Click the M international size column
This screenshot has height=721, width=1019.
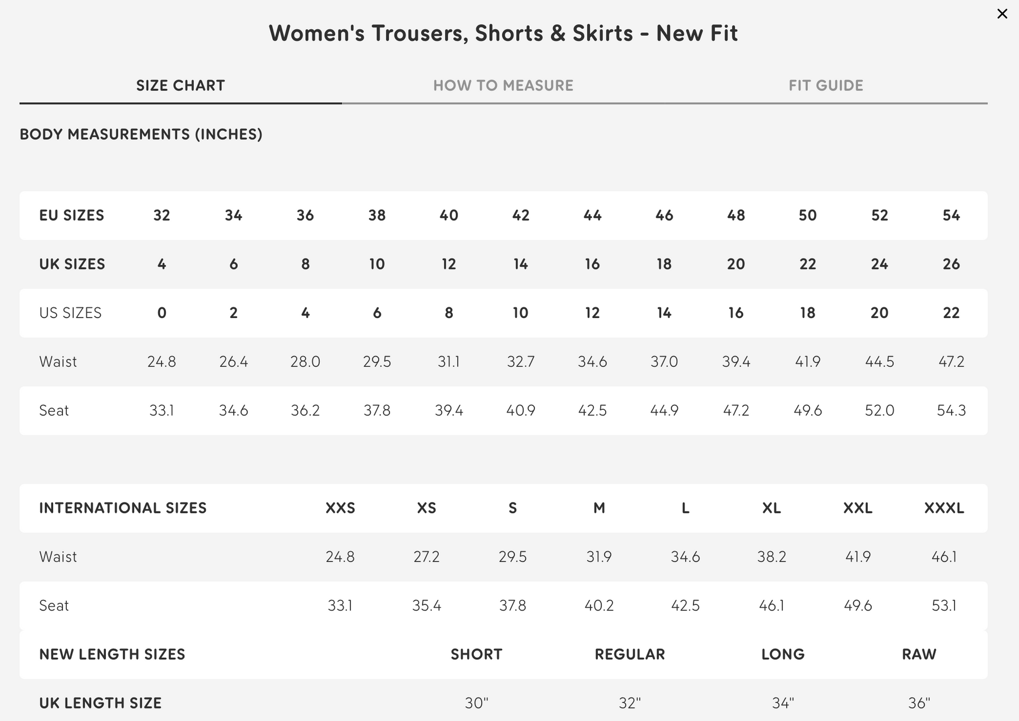pos(599,508)
